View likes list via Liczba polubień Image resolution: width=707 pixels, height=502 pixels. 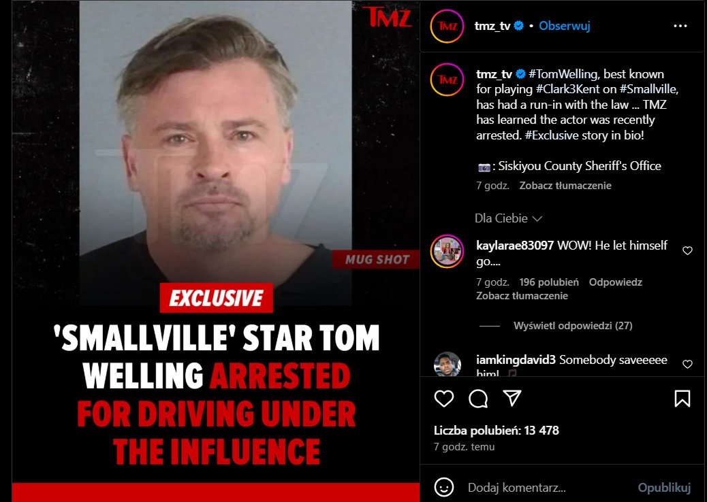click(x=496, y=431)
